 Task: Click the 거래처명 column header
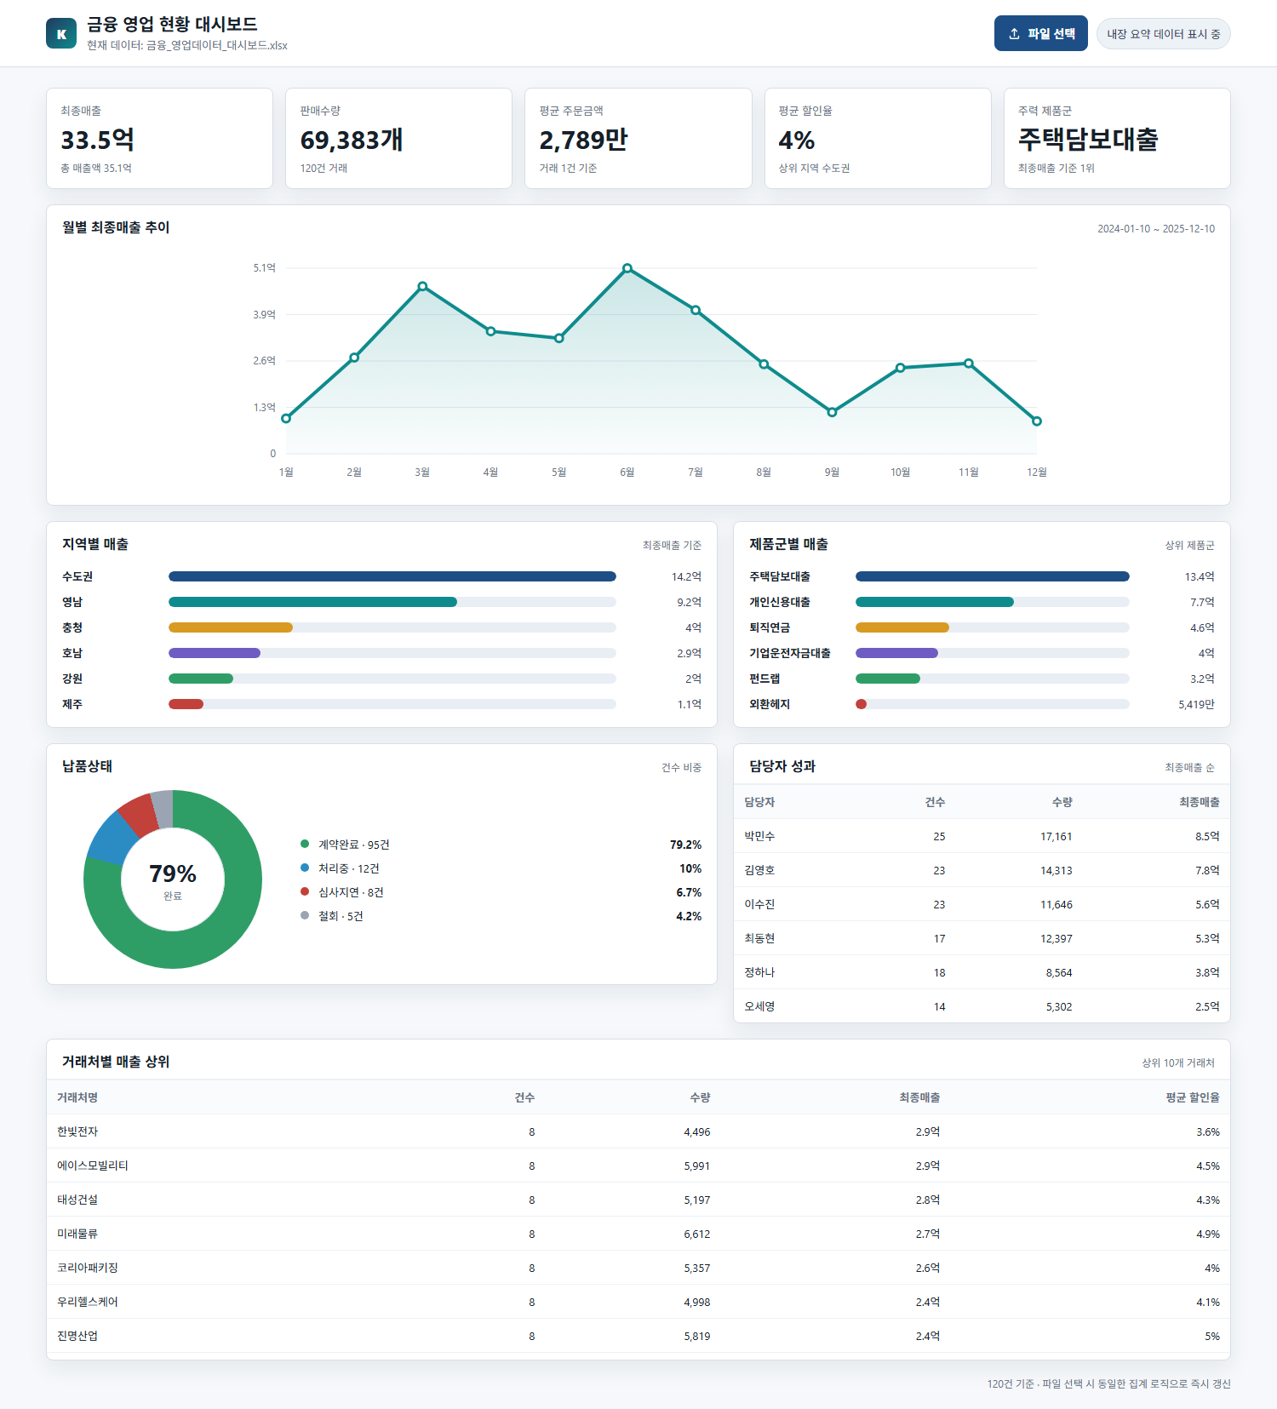click(x=77, y=1097)
